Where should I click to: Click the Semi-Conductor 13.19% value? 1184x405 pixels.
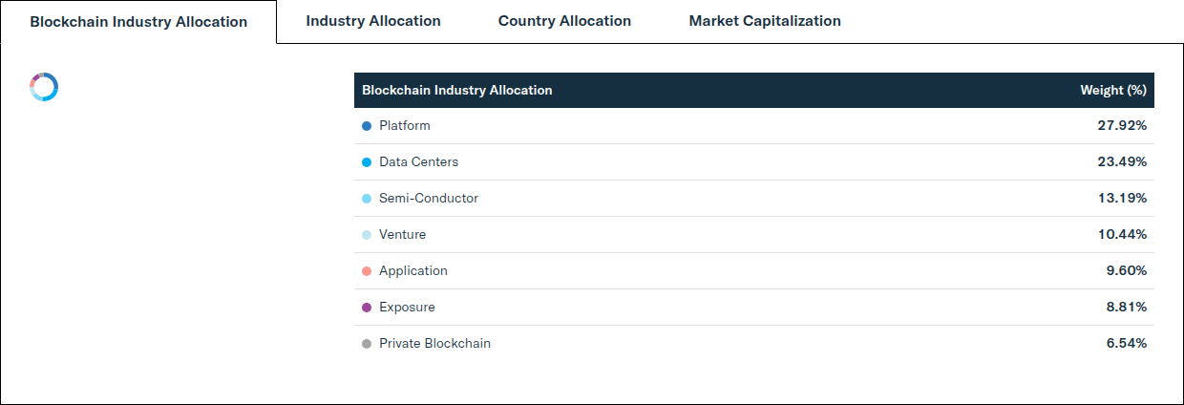[1122, 198]
